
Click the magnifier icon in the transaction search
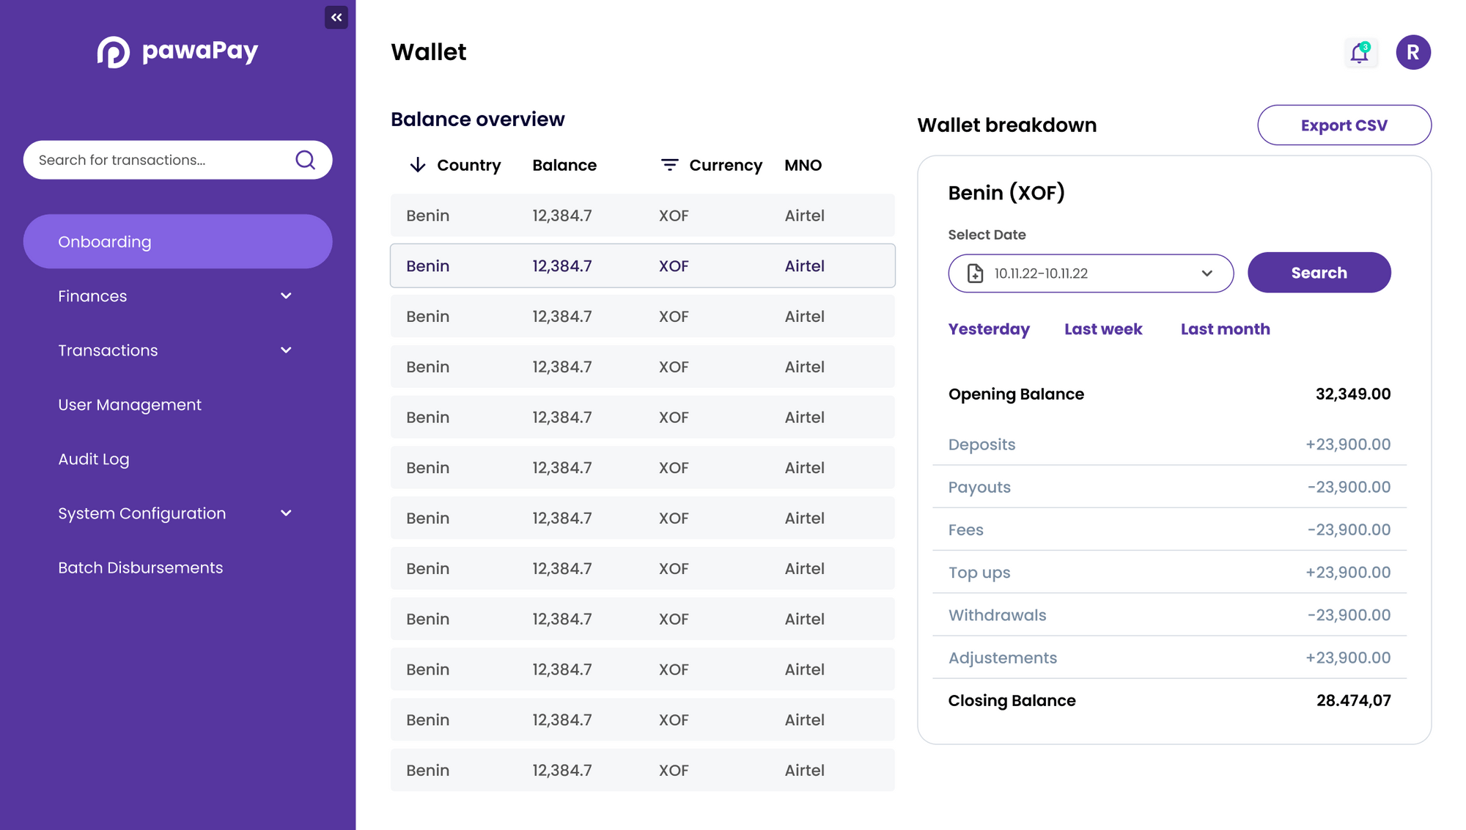305,160
